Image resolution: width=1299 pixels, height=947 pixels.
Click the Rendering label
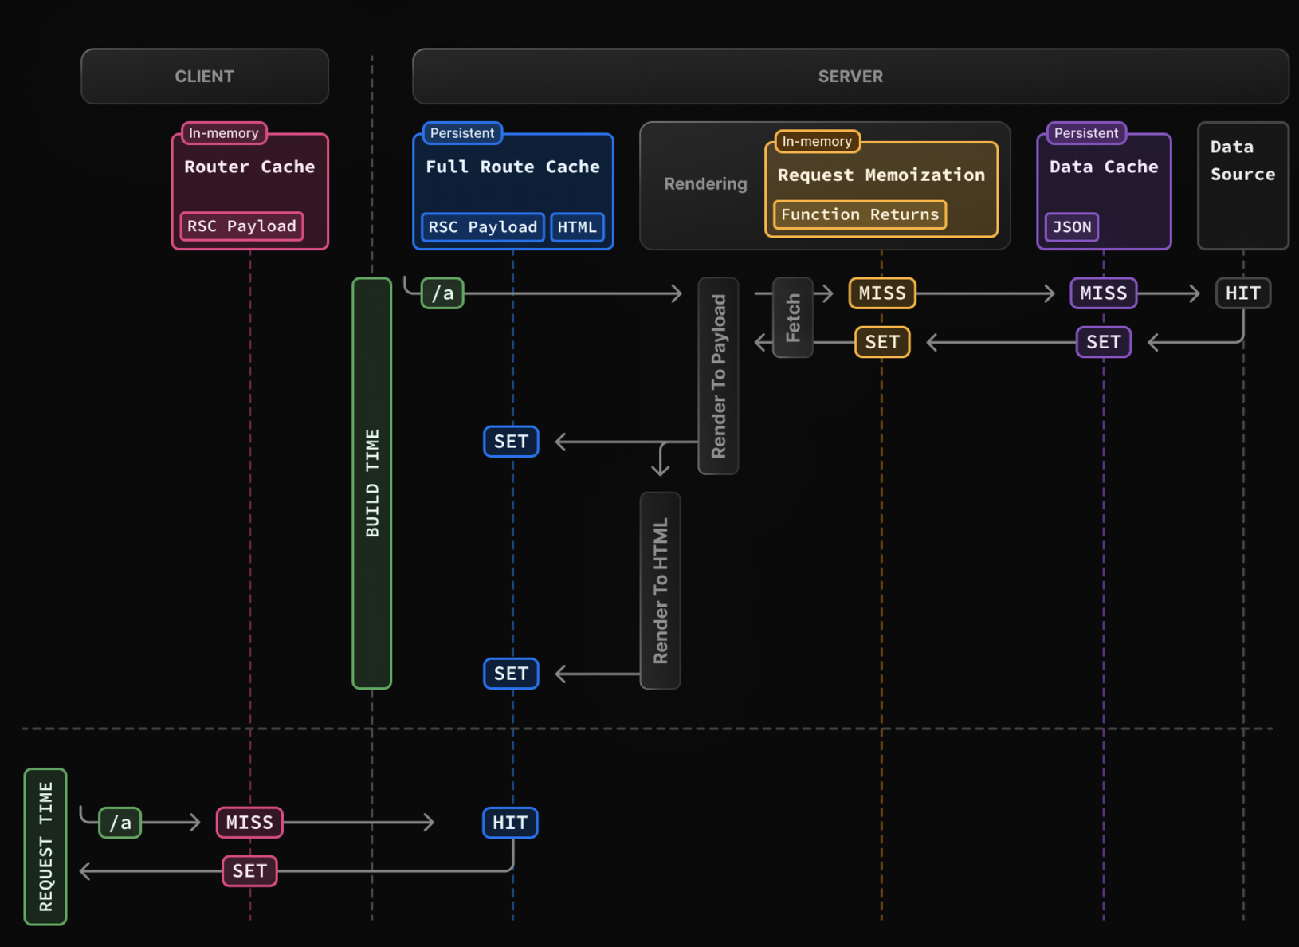pos(705,184)
